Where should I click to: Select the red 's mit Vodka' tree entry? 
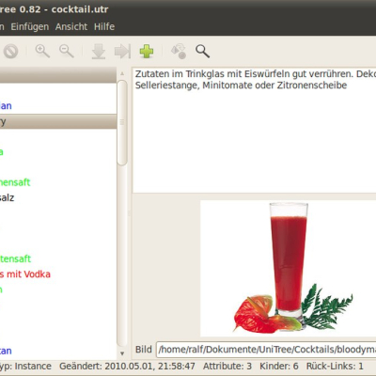pos(25,274)
